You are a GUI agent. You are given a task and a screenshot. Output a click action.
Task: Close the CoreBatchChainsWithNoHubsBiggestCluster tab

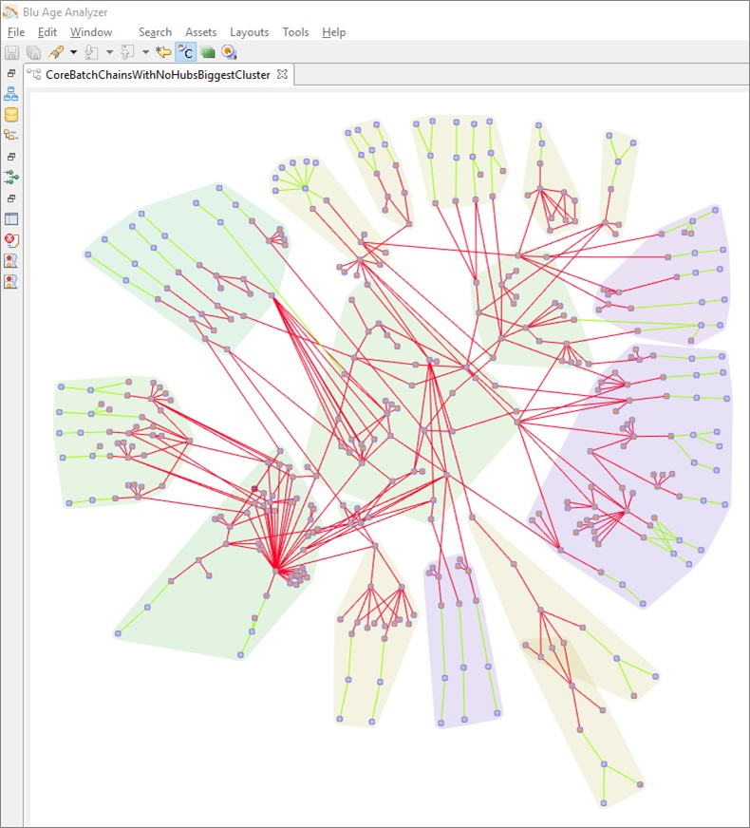pos(282,74)
